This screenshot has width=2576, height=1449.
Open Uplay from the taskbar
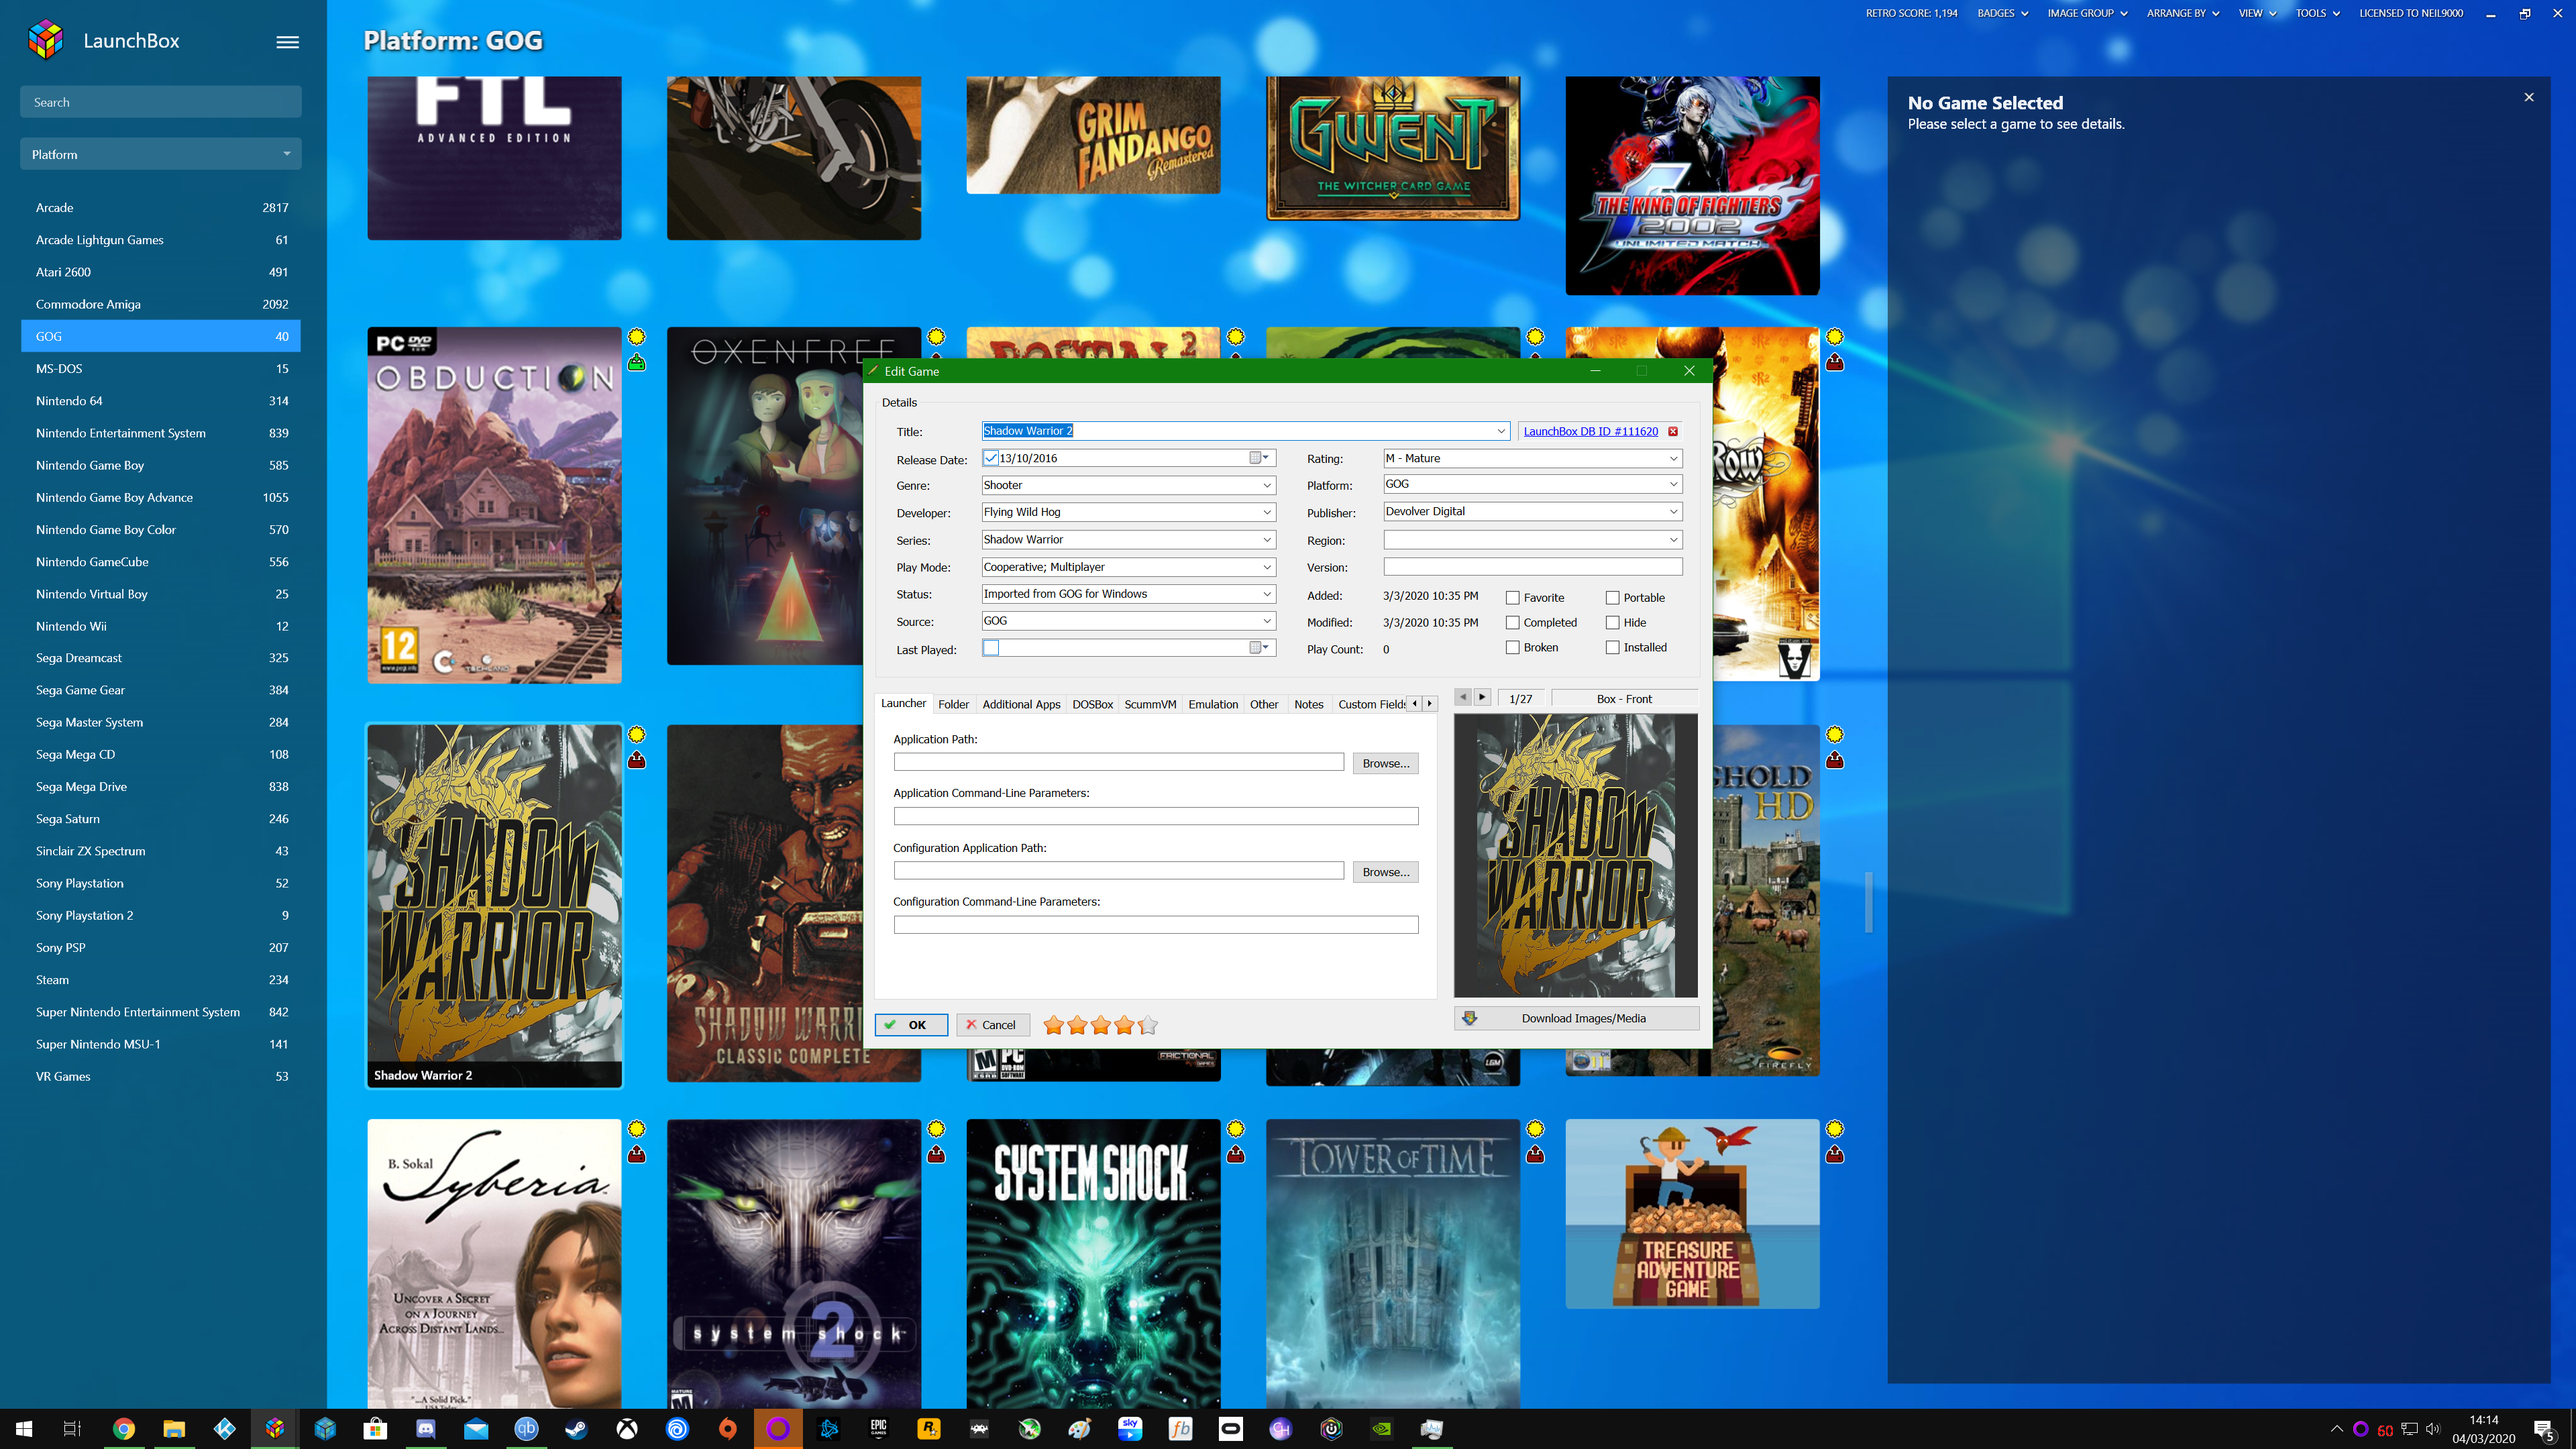678,1429
